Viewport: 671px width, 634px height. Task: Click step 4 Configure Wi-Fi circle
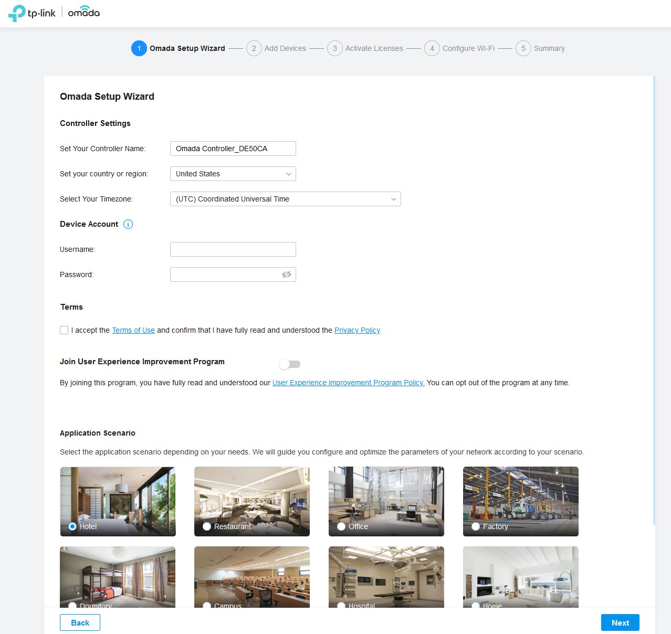tap(432, 48)
